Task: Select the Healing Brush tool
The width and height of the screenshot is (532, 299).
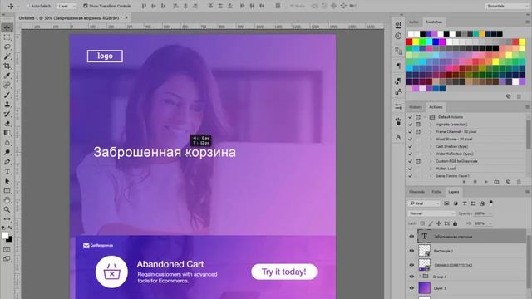Action: [x=7, y=85]
